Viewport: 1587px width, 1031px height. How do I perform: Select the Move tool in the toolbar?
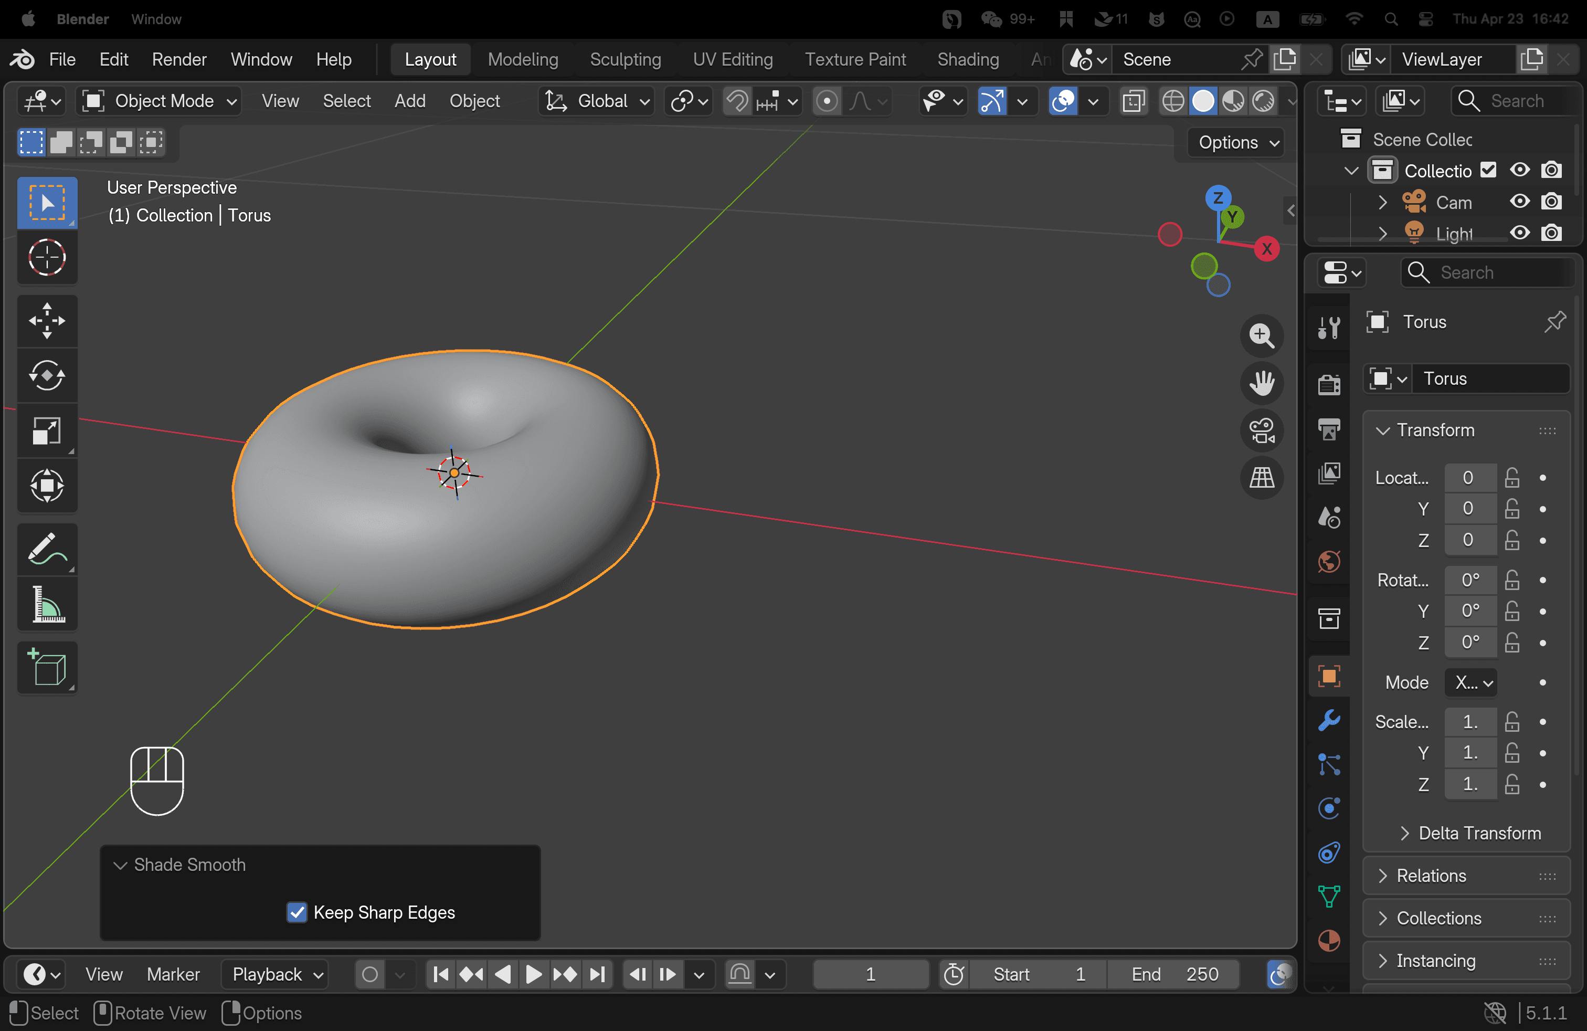click(47, 321)
